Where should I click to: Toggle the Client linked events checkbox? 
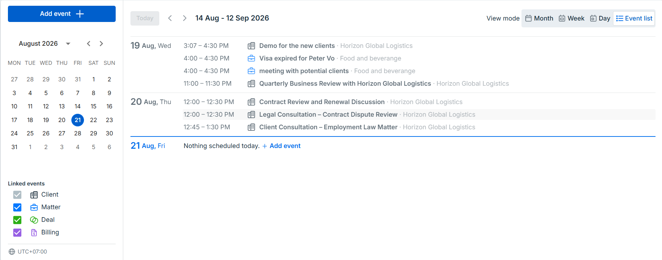[x=17, y=195]
